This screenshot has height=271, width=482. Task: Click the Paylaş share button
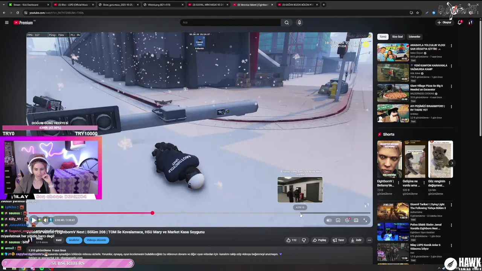point(319,240)
